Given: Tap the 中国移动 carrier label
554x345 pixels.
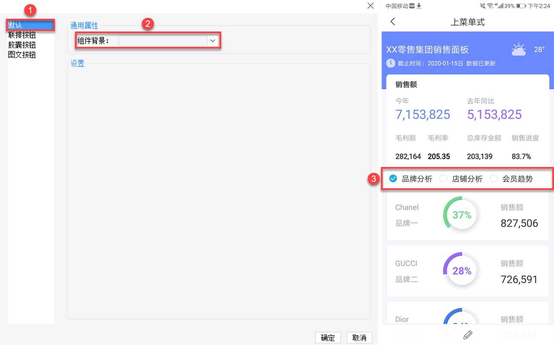Looking at the screenshot, I should [x=397, y=6].
